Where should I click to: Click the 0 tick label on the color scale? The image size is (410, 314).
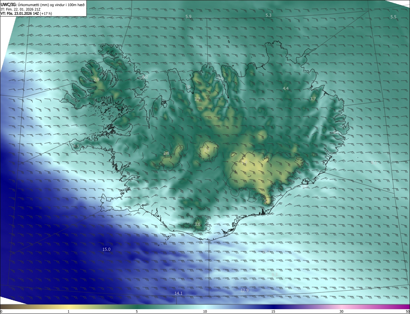pyautogui.click(x=1, y=311)
